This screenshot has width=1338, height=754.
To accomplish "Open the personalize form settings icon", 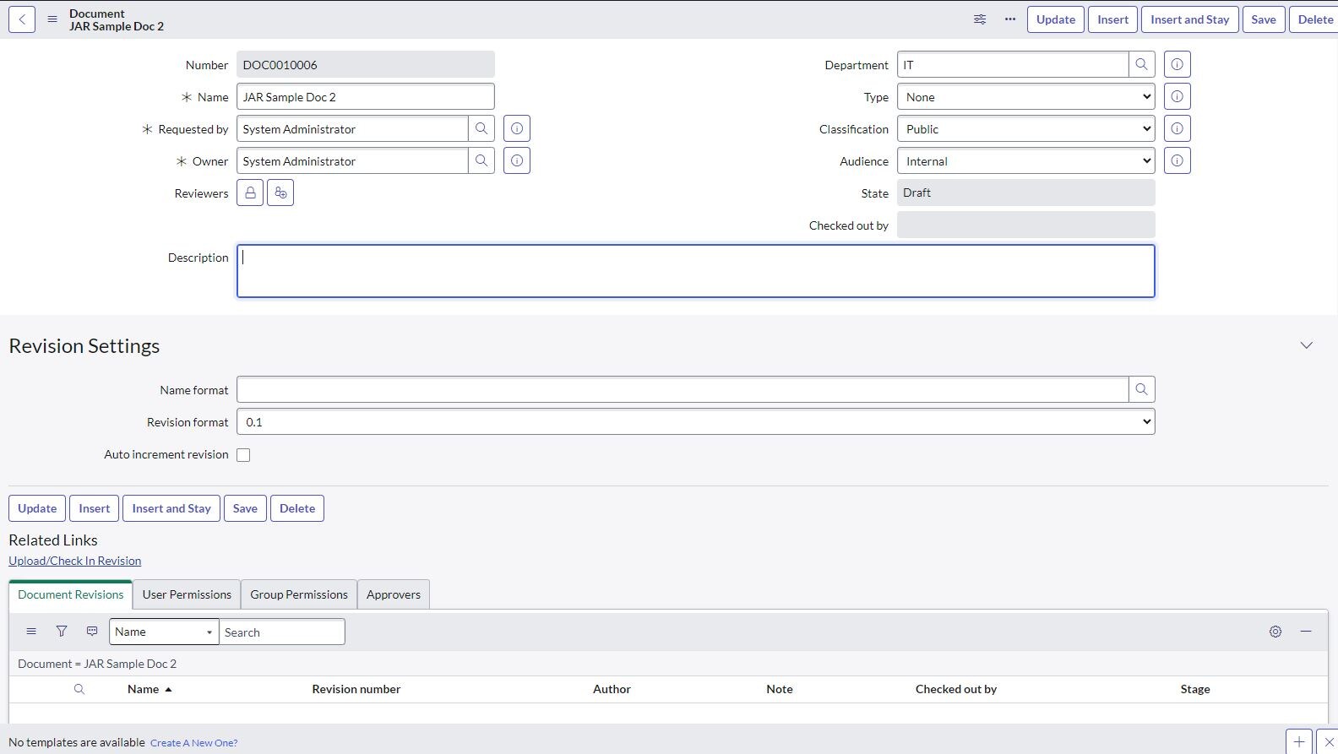I will click(980, 19).
